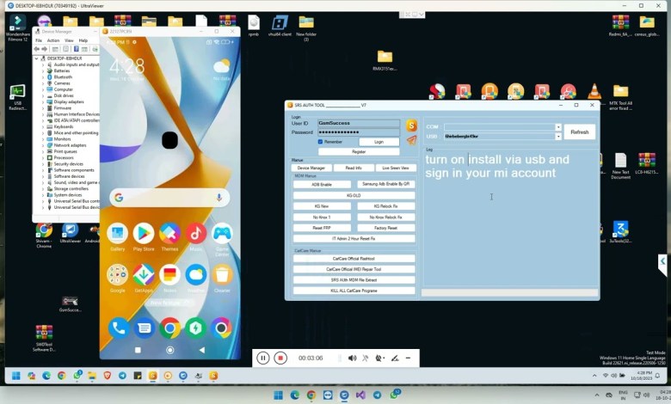Open the Themes app on phone screen
This screenshot has height=404, width=671.
coord(169,233)
